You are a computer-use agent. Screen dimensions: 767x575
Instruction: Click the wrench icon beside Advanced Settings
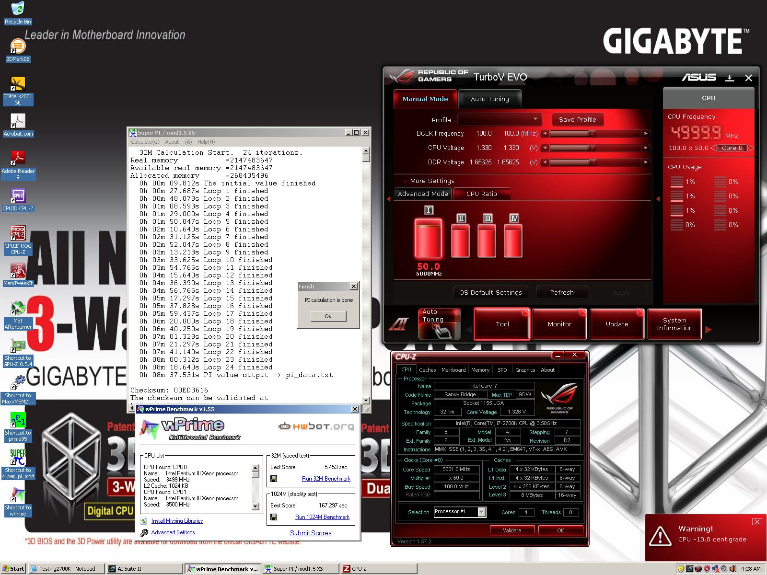point(144,532)
